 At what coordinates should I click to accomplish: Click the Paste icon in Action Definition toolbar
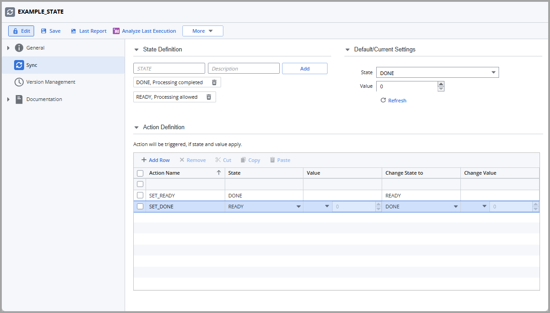tap(272, 160)
